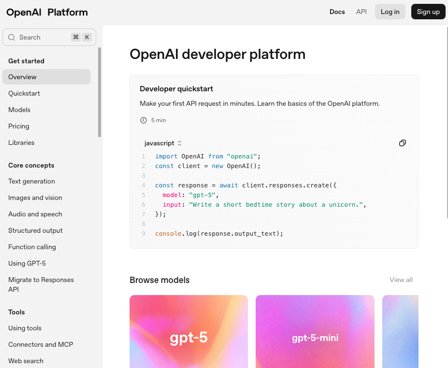The height and width of the screenshot is (368, 448).
Task: Focus the Search input field
Action: click(49, 37)
